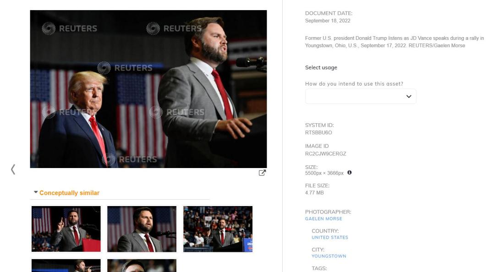Go to previous image with left chevron
Viewport: 504px width, 272px height.
13,169
